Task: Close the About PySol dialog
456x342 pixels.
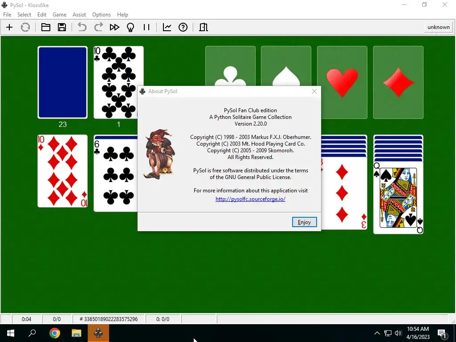Action: (x=314, y=91)
